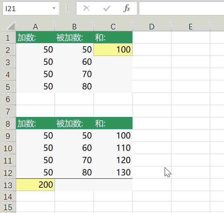Click cell B3 with value 60
The image size is (224, 213).
[x=74, y=62]
